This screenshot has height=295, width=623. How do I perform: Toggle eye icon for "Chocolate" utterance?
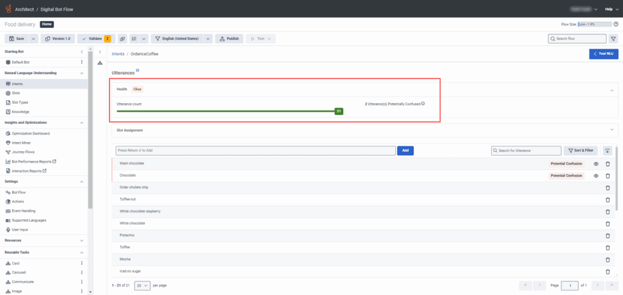point(596,175)
